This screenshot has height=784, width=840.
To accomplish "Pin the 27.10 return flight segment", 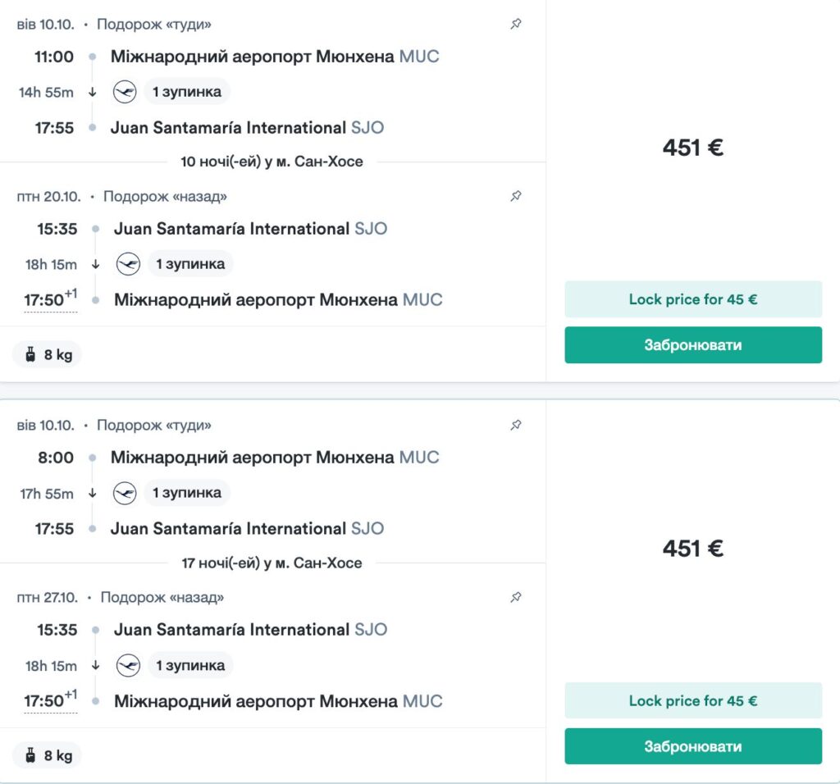I will [x=516, y=597].
